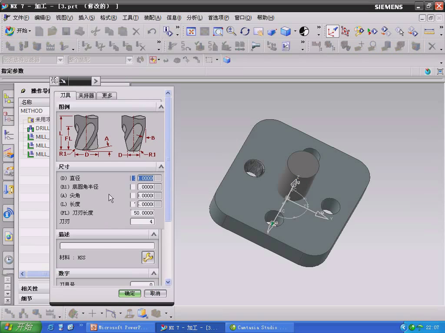Open the Internet Explorer sidebar icon

pyautogui.click(x=9, y=236)
